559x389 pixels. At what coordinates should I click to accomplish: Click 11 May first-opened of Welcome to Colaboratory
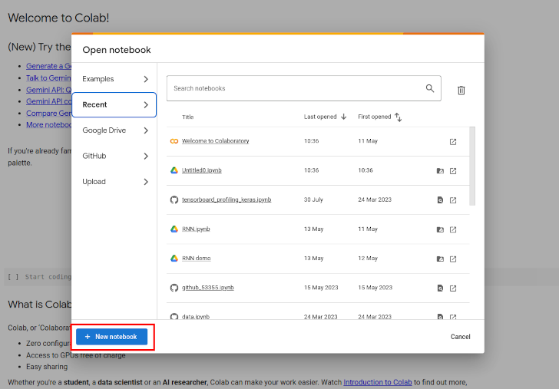click(368, 141)
